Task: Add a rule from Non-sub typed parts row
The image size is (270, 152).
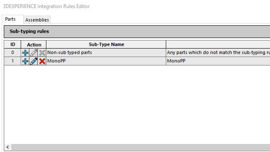Action: click(25, 52)
